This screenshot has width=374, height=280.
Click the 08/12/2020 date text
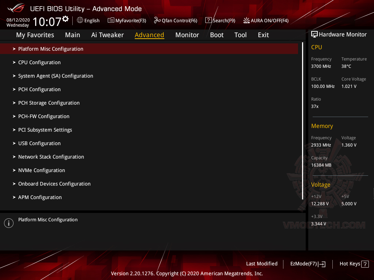[18, 20]
